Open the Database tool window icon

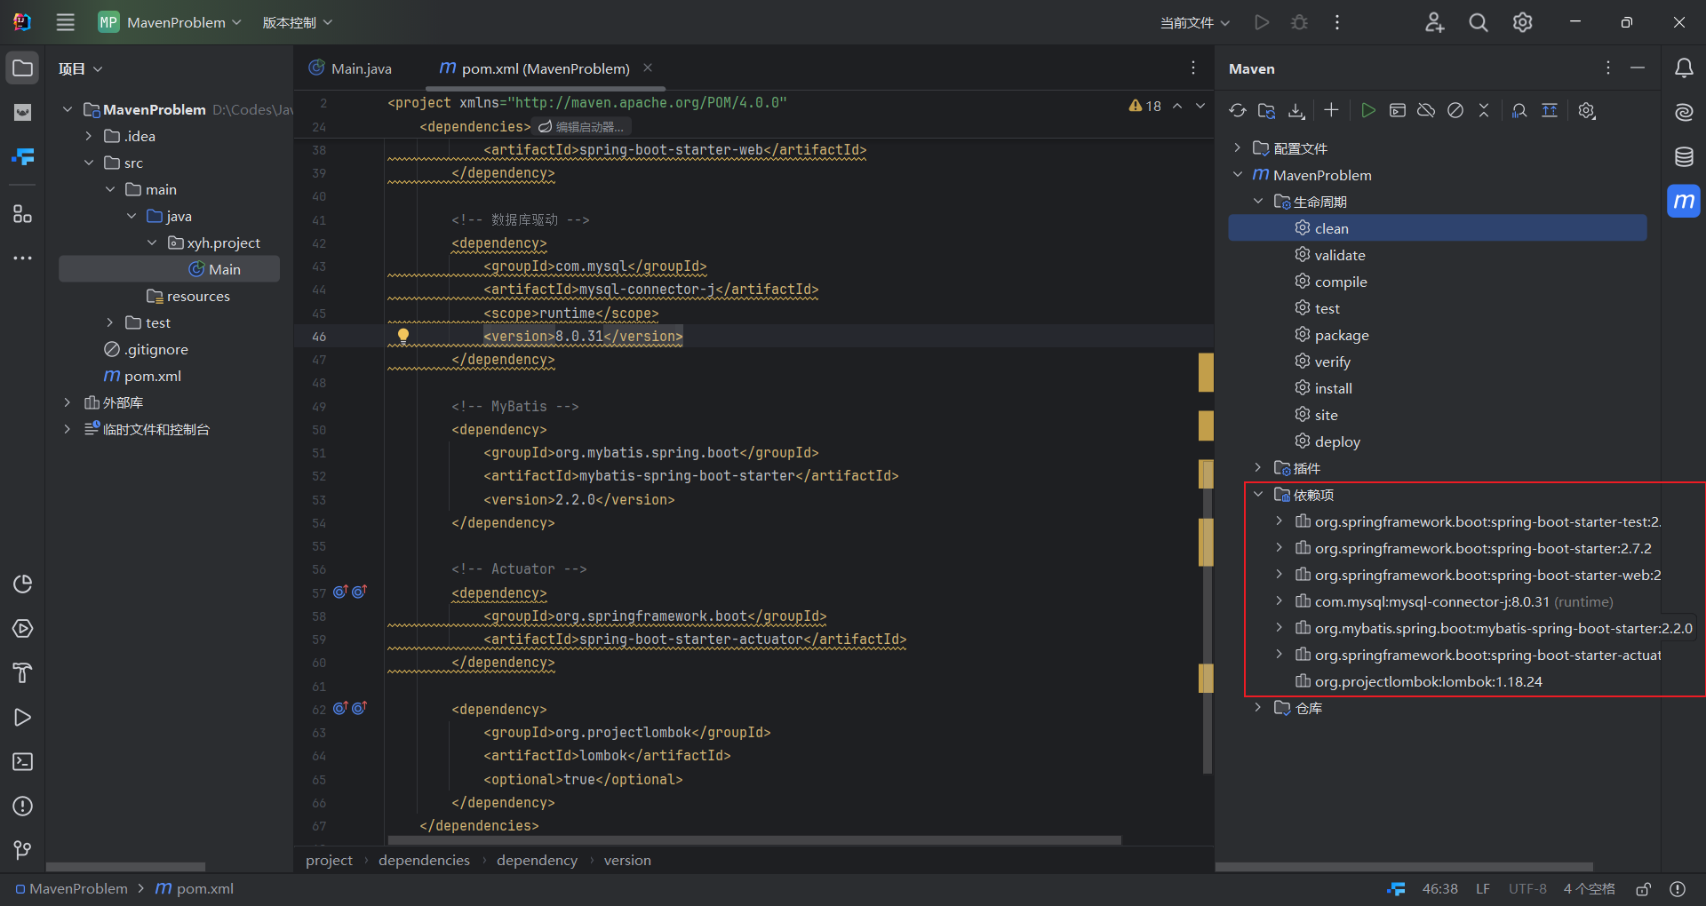[1684, 157]
